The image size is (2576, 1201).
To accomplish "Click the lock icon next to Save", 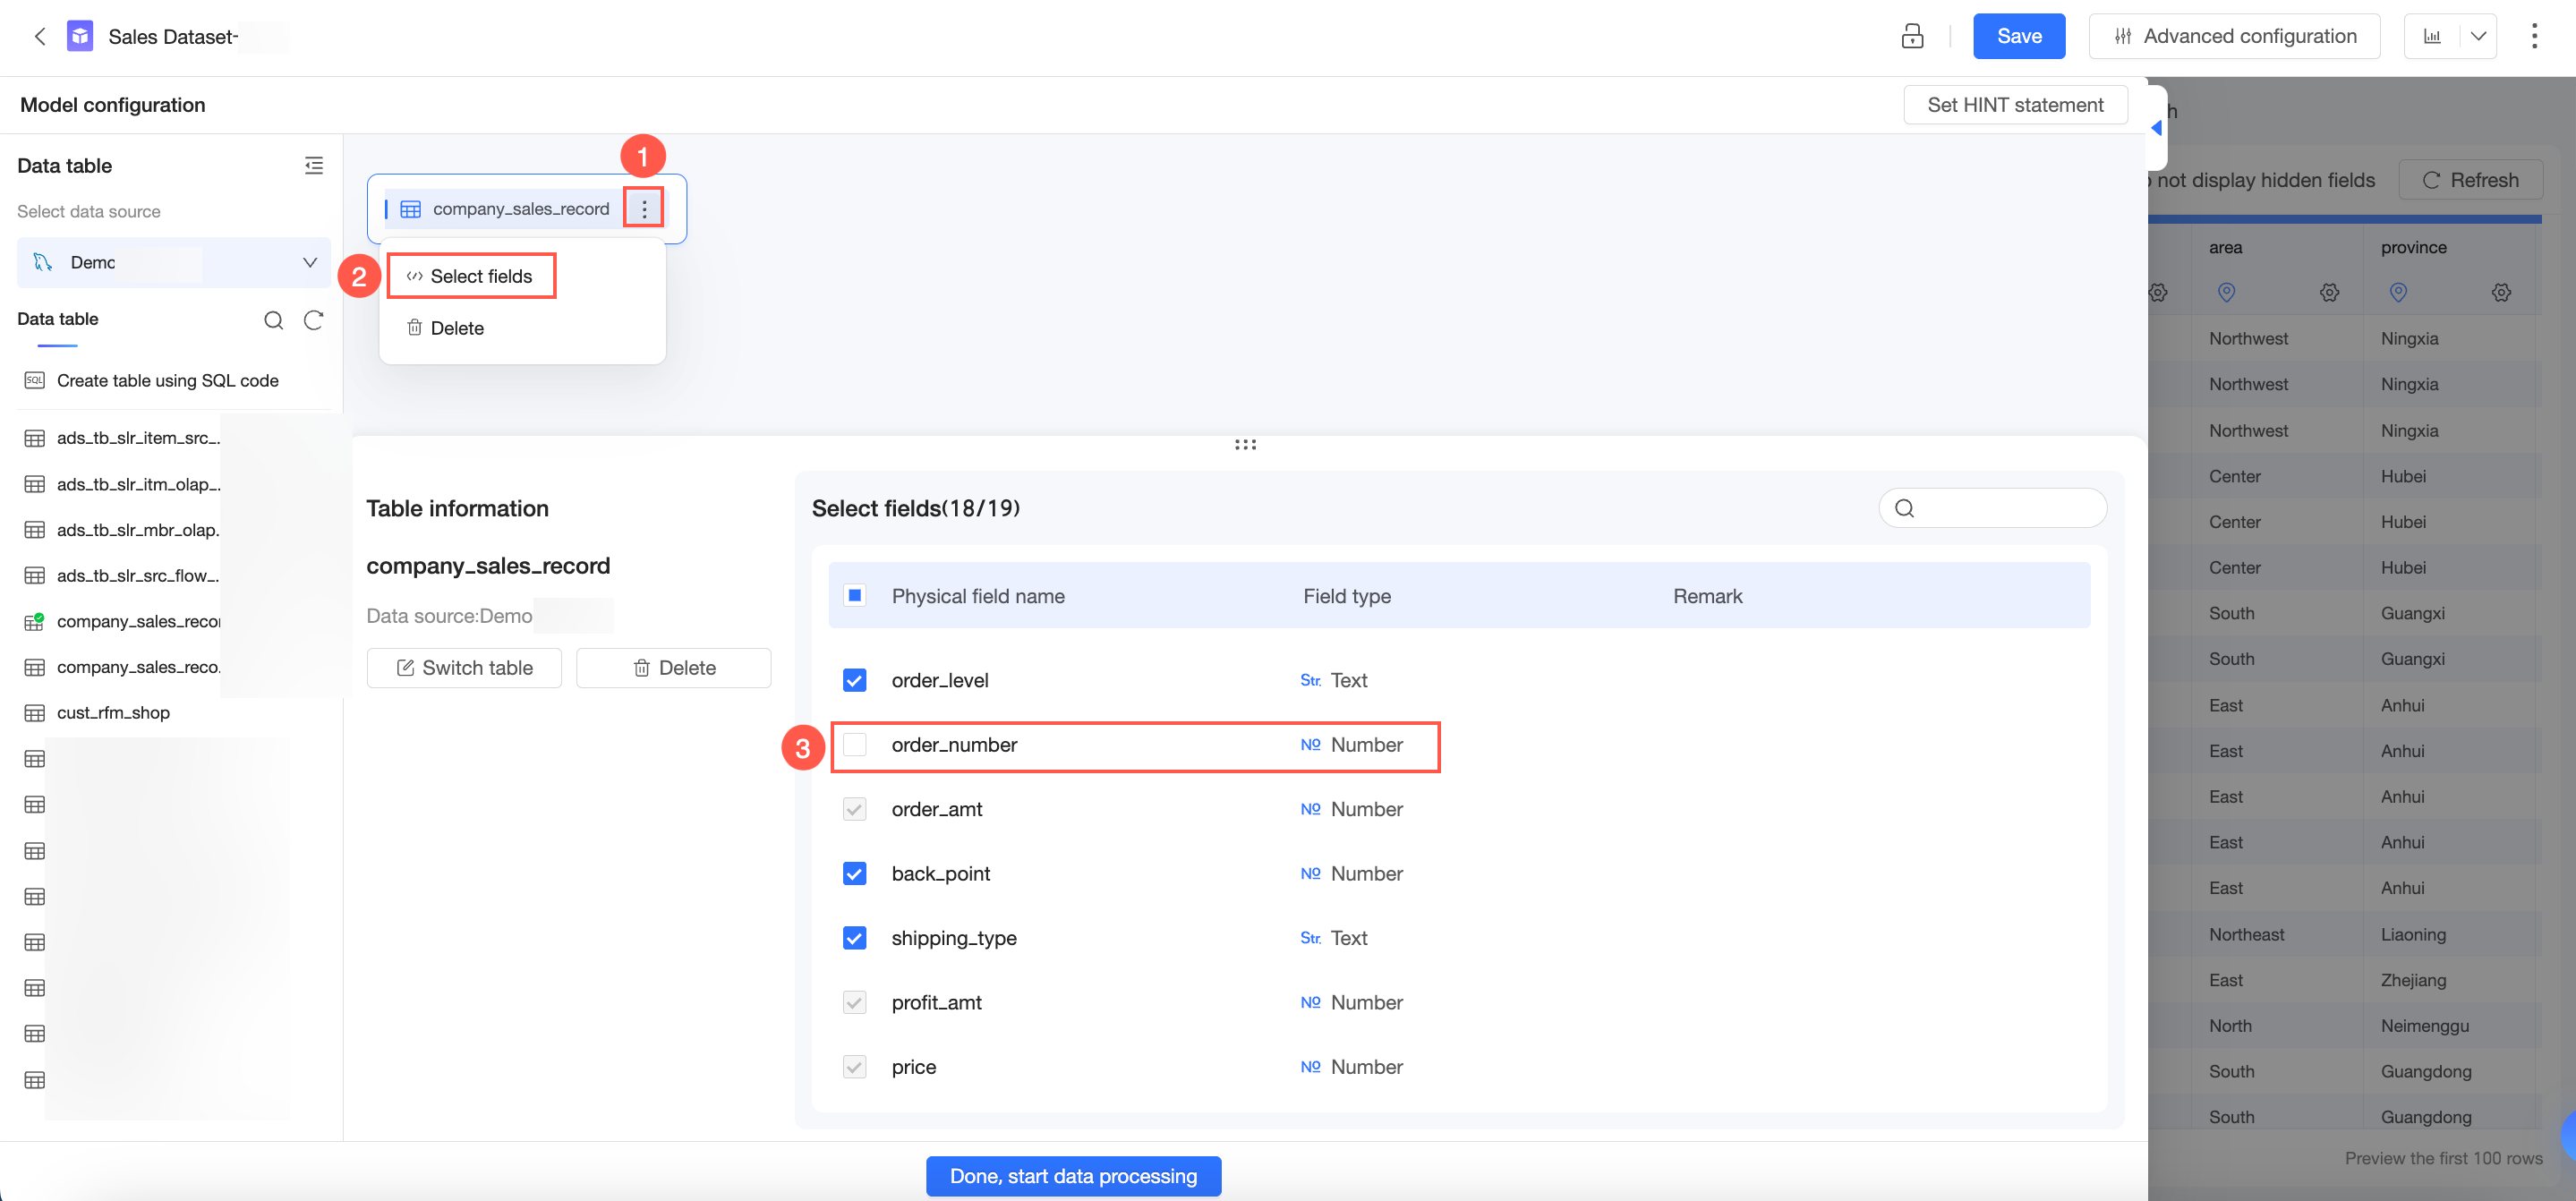I will pyautogui.click(x=1912, y=37).
